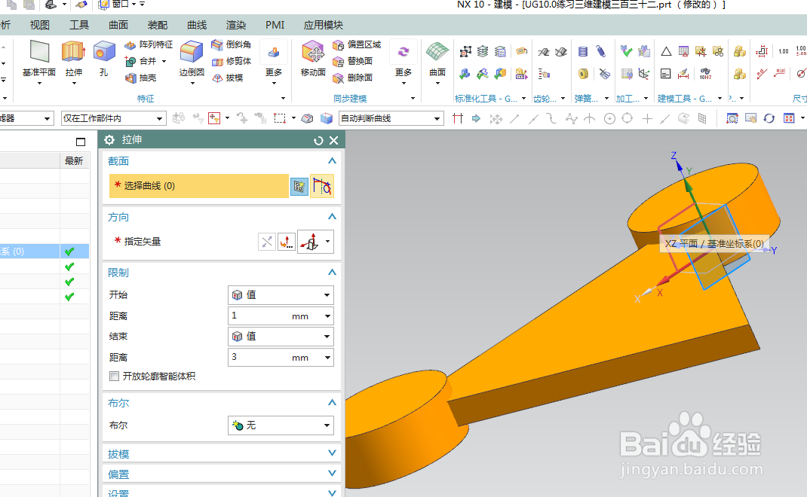Screen dimensions: 807x497
Task: Select the Offset Region (偏置区域) tool
Action: tap(357, 44)
